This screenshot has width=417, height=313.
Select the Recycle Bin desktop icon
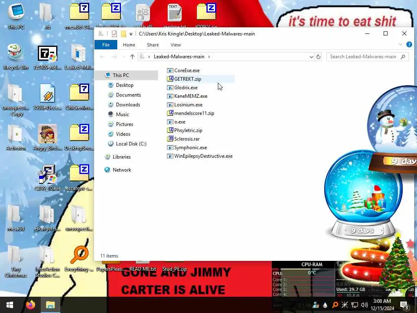(16, 57)
